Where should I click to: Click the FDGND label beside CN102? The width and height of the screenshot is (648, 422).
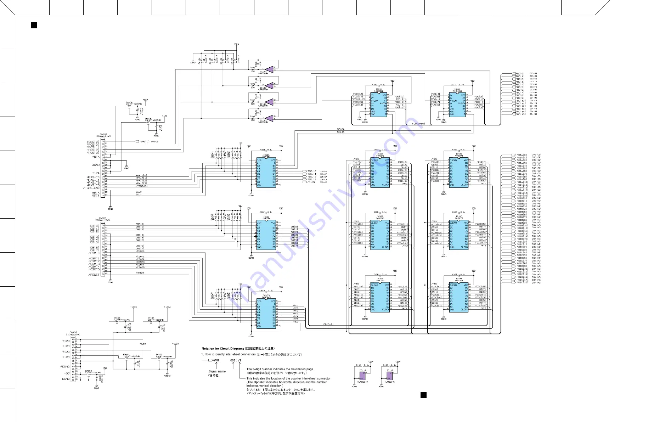[65, 367]
